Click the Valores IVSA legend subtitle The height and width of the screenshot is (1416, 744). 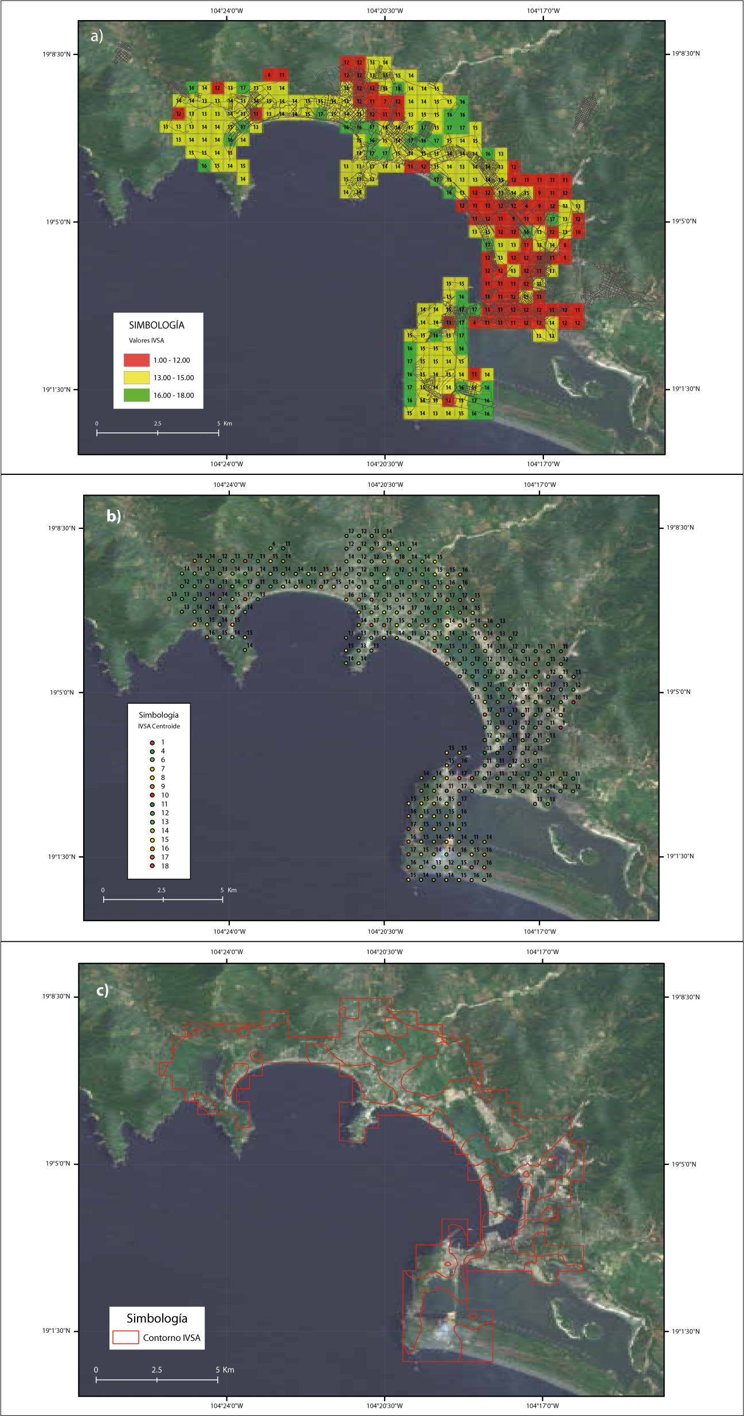(x=146, y=341)
